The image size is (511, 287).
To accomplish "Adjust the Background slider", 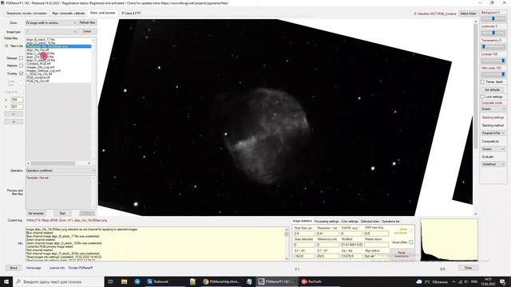I will click(x=493, y=19).
